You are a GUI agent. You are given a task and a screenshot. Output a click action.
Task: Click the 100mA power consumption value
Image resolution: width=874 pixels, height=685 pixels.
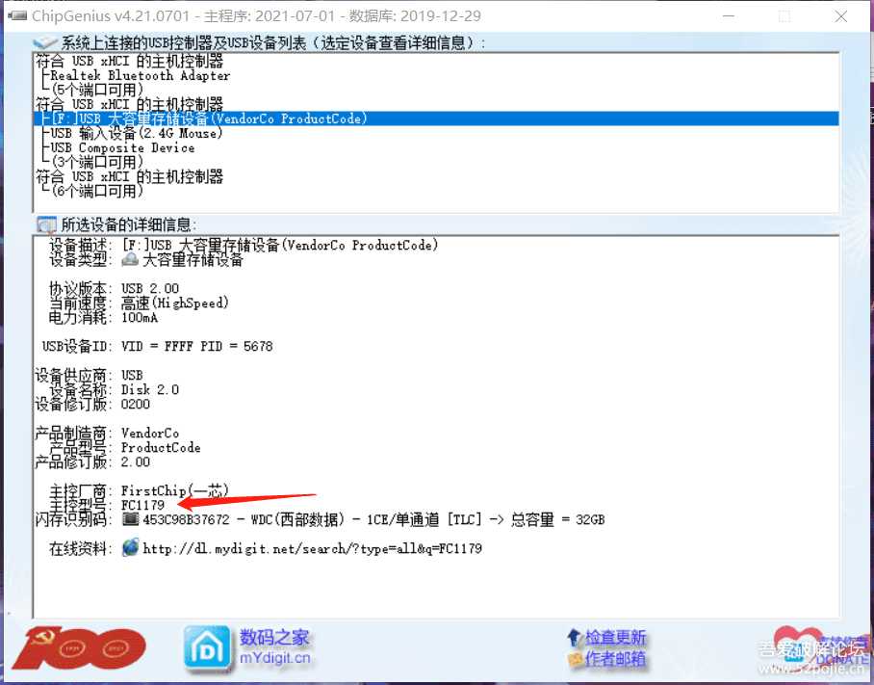tap(140, 317)
